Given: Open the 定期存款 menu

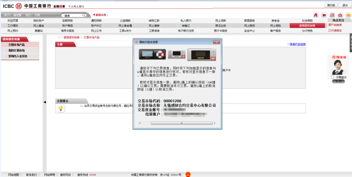Looking at the screenshot, I should point(68,21).
